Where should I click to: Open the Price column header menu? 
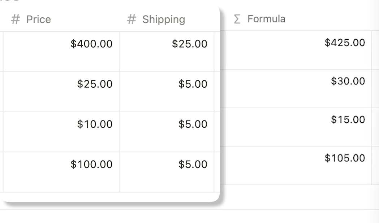point(61,19)
